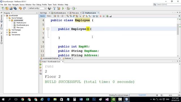181x102 pixels.
Task: Run the project with green play icon
Action: pyautogui.click(x=63, y=8)
